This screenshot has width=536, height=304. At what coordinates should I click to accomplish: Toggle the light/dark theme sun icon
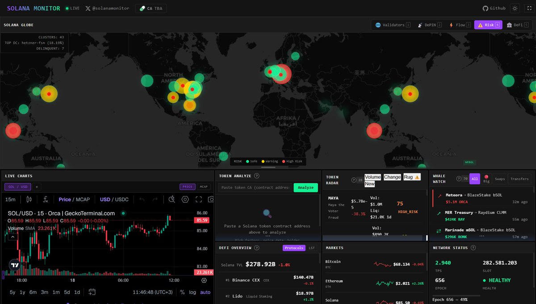tap(515, 8)
